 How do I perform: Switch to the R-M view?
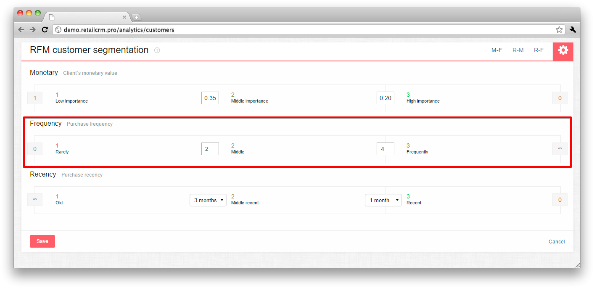point(518,50)
